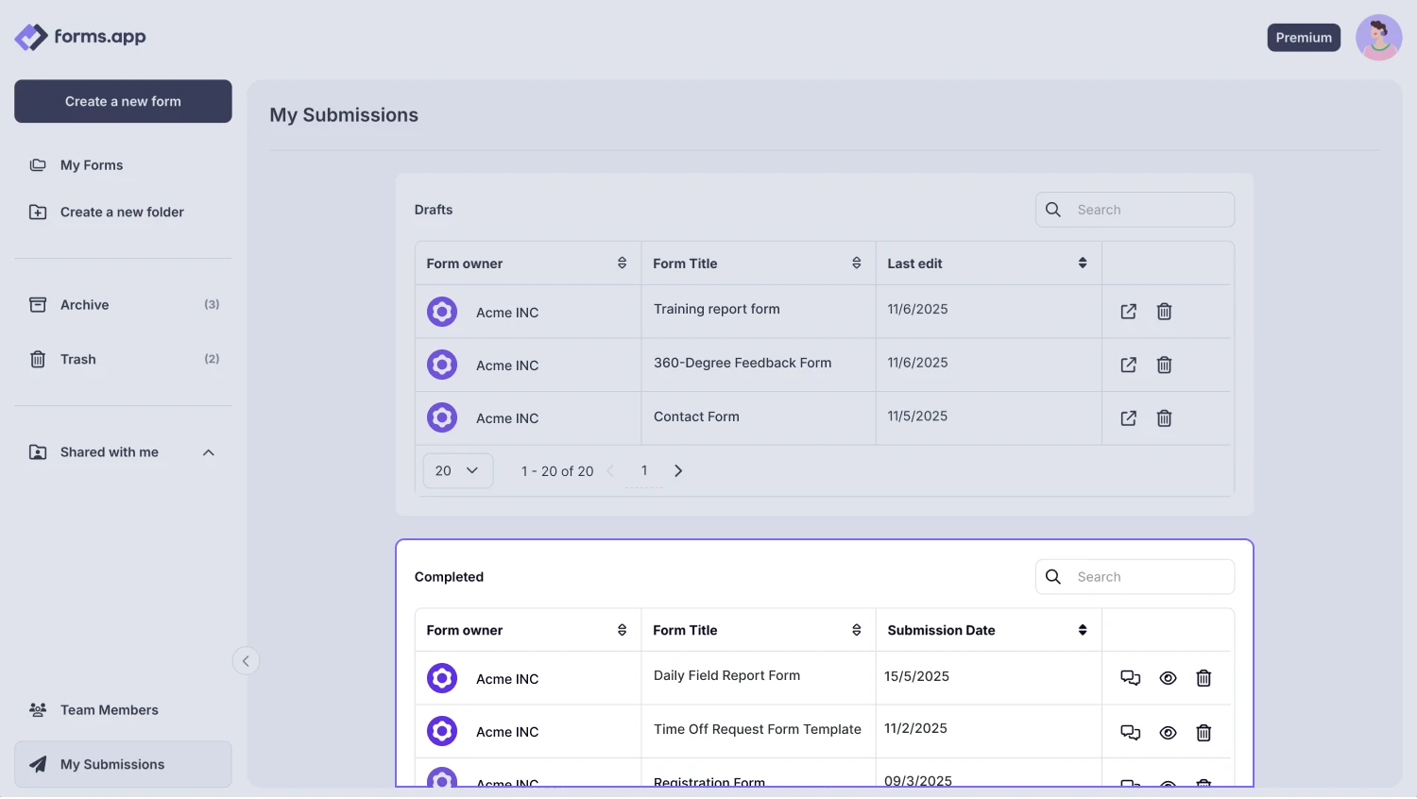Screen dimensions: 1417x799
Task: Go to the next page of Drafts
Action: pos(677,469)
